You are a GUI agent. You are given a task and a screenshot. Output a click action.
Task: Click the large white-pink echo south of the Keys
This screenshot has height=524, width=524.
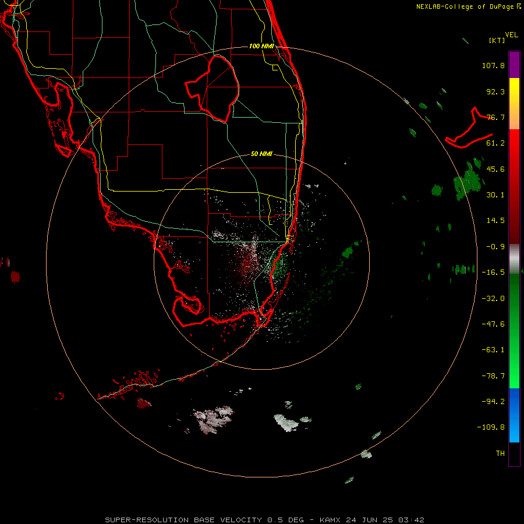[x=213, y=420]
